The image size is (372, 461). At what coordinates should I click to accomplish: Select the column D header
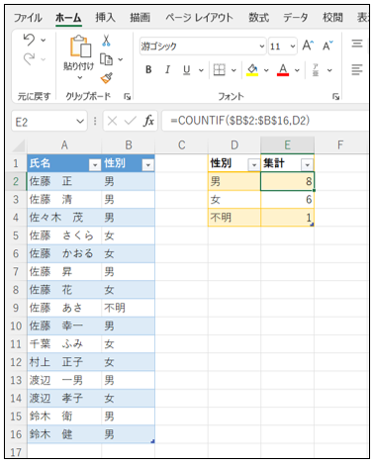coord(234,145)
